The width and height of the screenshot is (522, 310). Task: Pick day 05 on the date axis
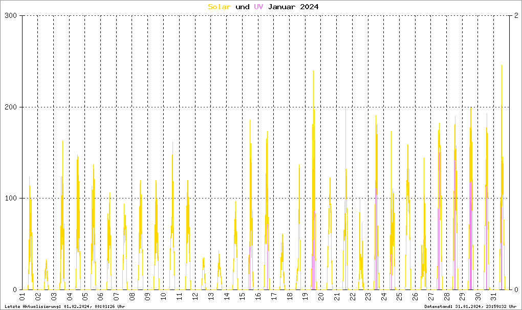click(x=85, y=297)
